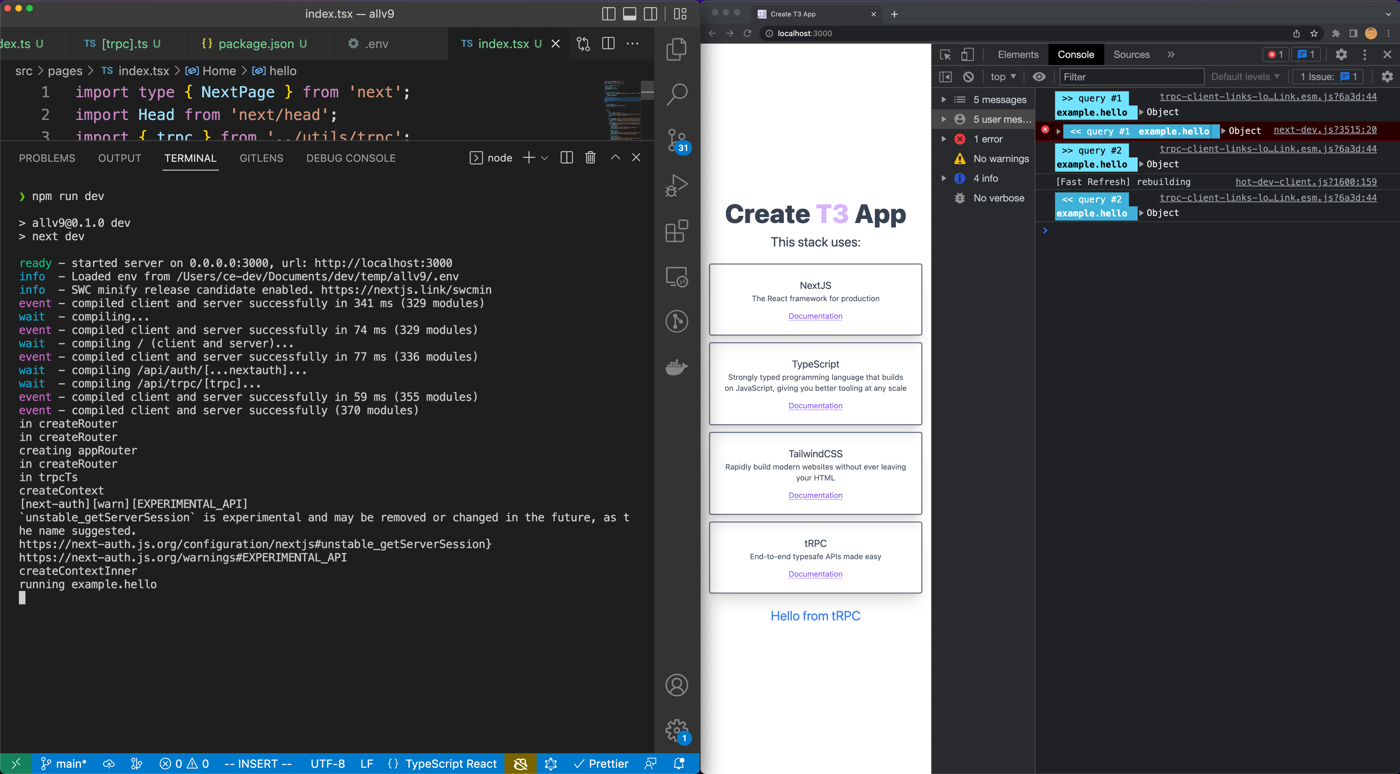
Task: Toggle VS Code secondary sidebar
Action: [x=650, y=14]
